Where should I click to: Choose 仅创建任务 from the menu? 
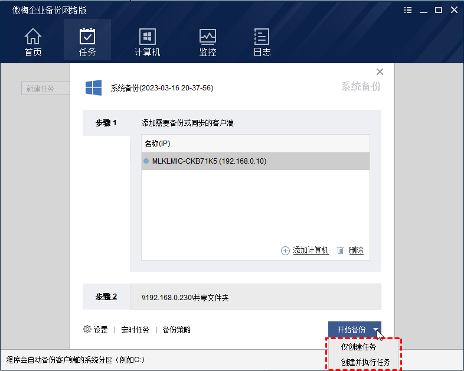(x=358, y=347)
